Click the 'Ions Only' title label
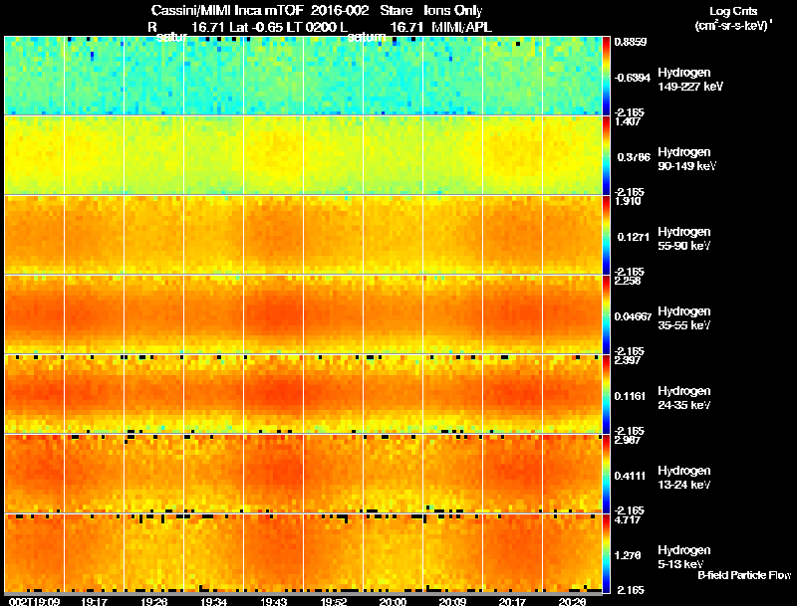This screenshot has height=606, width=797. 453,11
